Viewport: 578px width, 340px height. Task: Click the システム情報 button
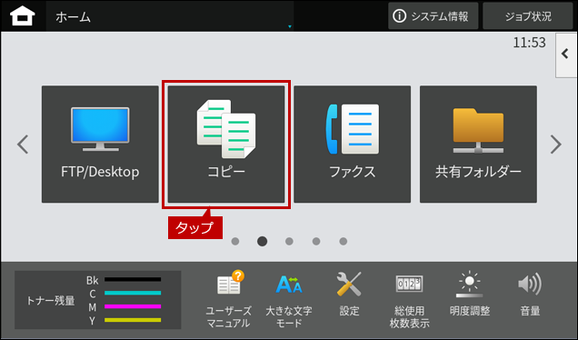click(433, 16)
